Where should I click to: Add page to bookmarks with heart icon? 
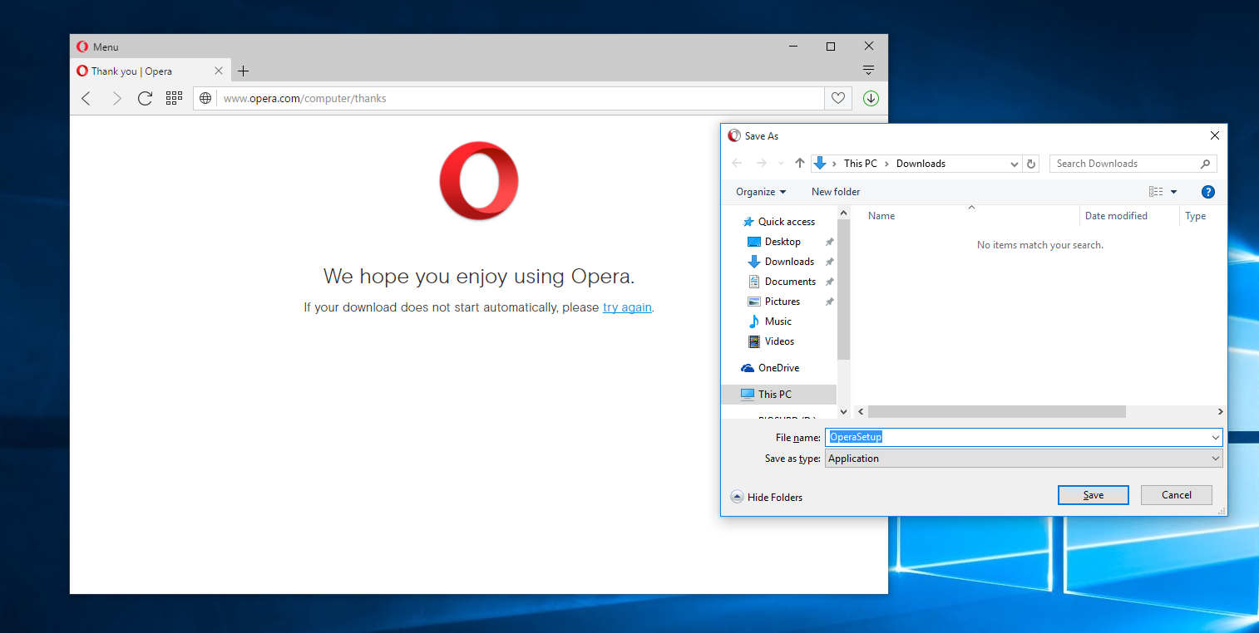(x=838, y=99)
